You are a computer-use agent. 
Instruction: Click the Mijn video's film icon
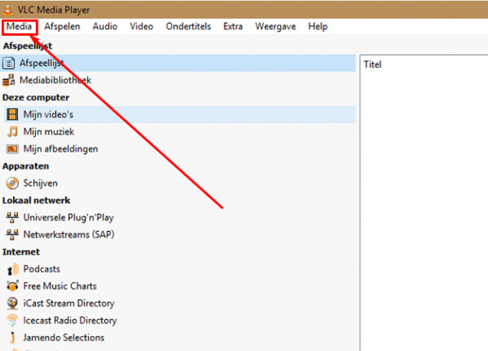point(12,115)
